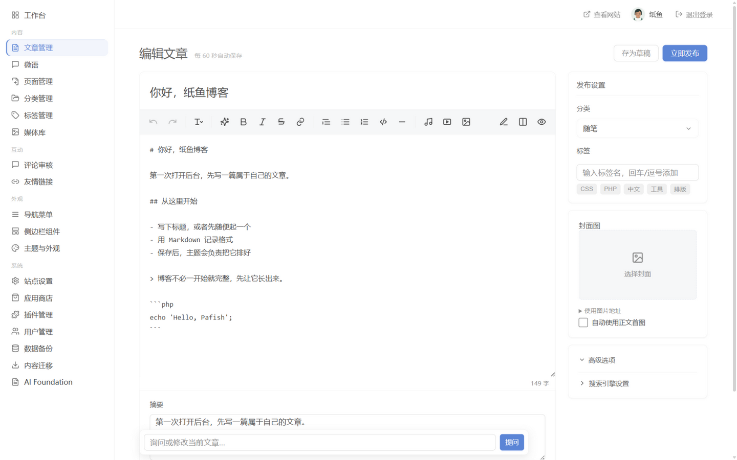Viewport: 737px width, 460px height.
Task: Navigate to 主题与外观 in the sidebar
Action: (57, 248)
